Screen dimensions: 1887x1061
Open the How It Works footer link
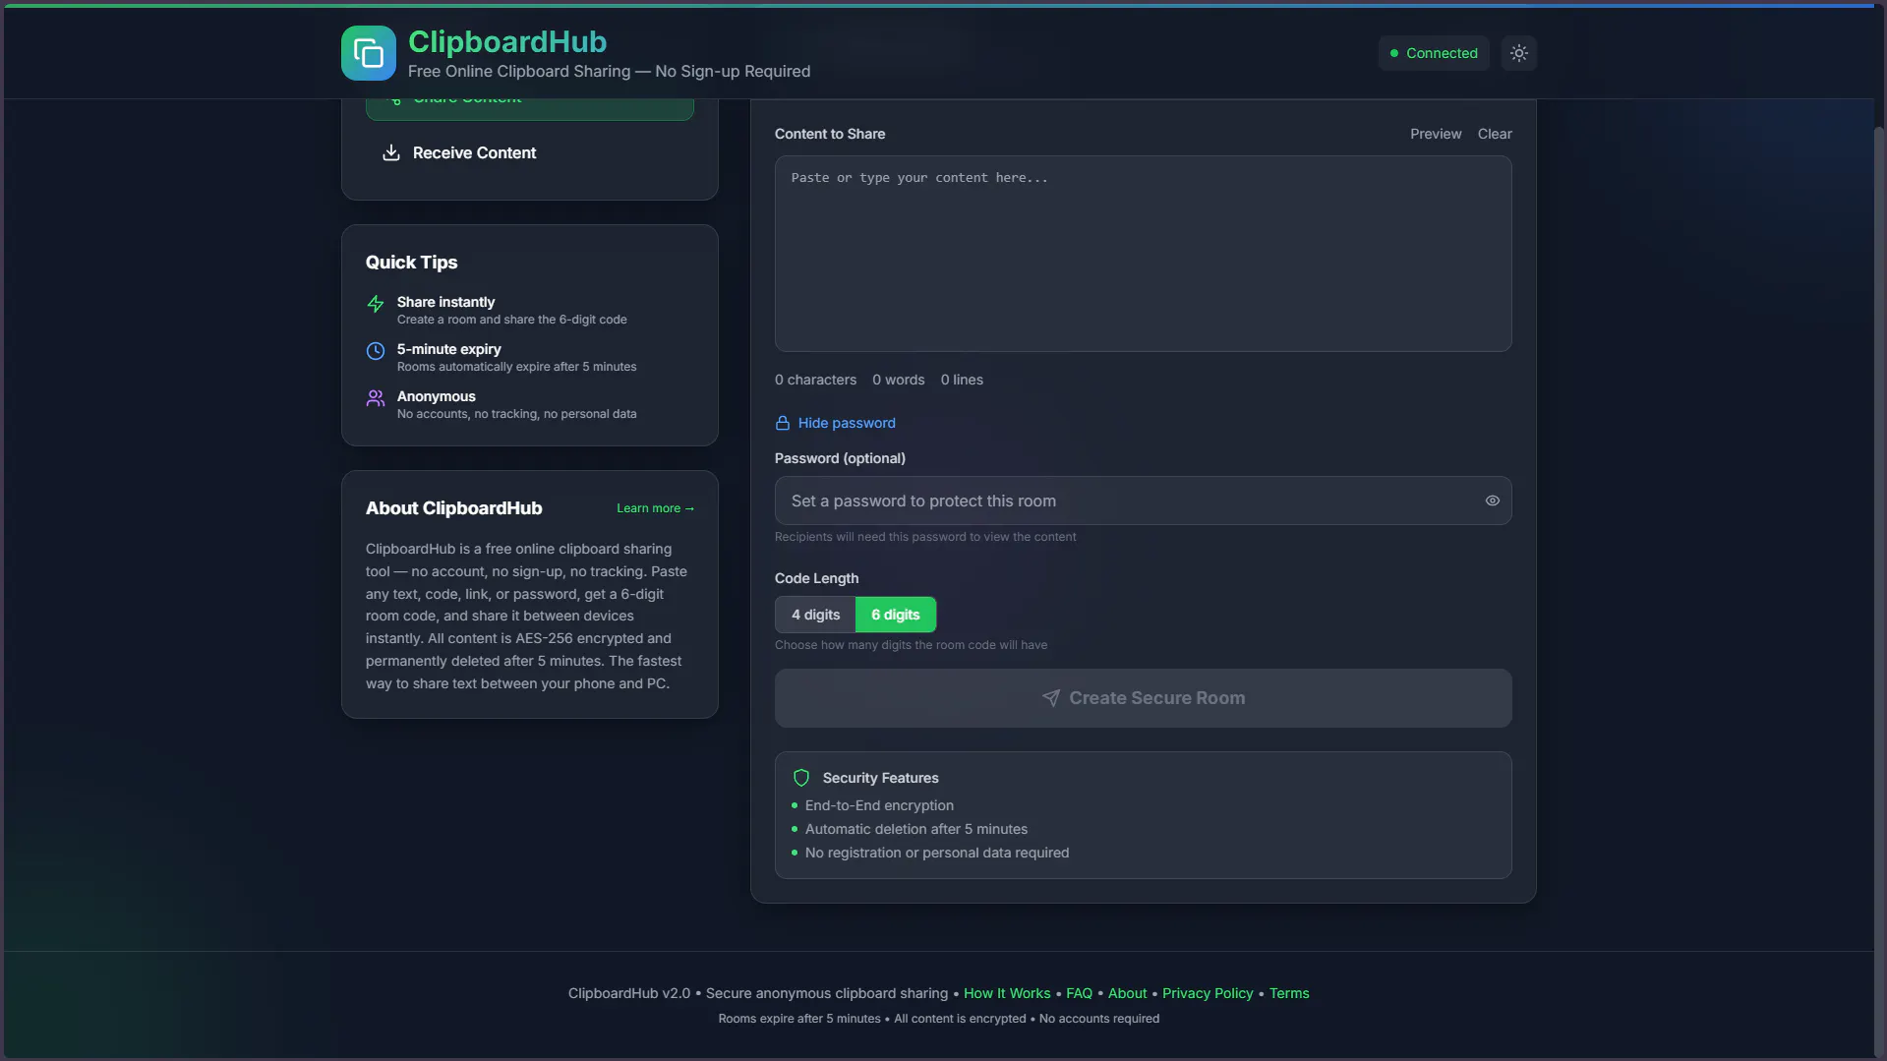[x=1006, y=993]
